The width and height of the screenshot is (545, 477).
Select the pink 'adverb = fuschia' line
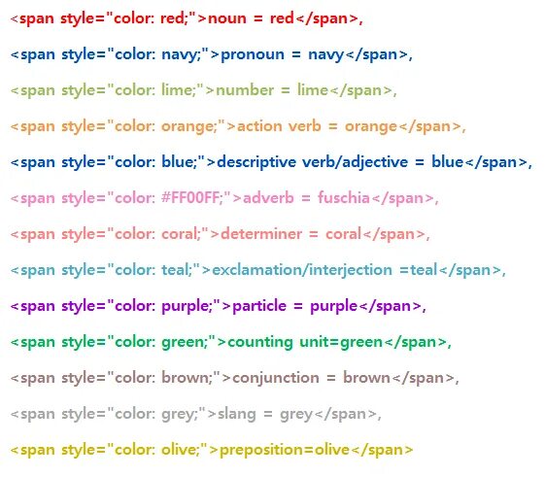click(224, 198)
